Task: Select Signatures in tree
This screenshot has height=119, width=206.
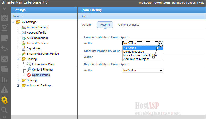Action: tap(34, 48)
